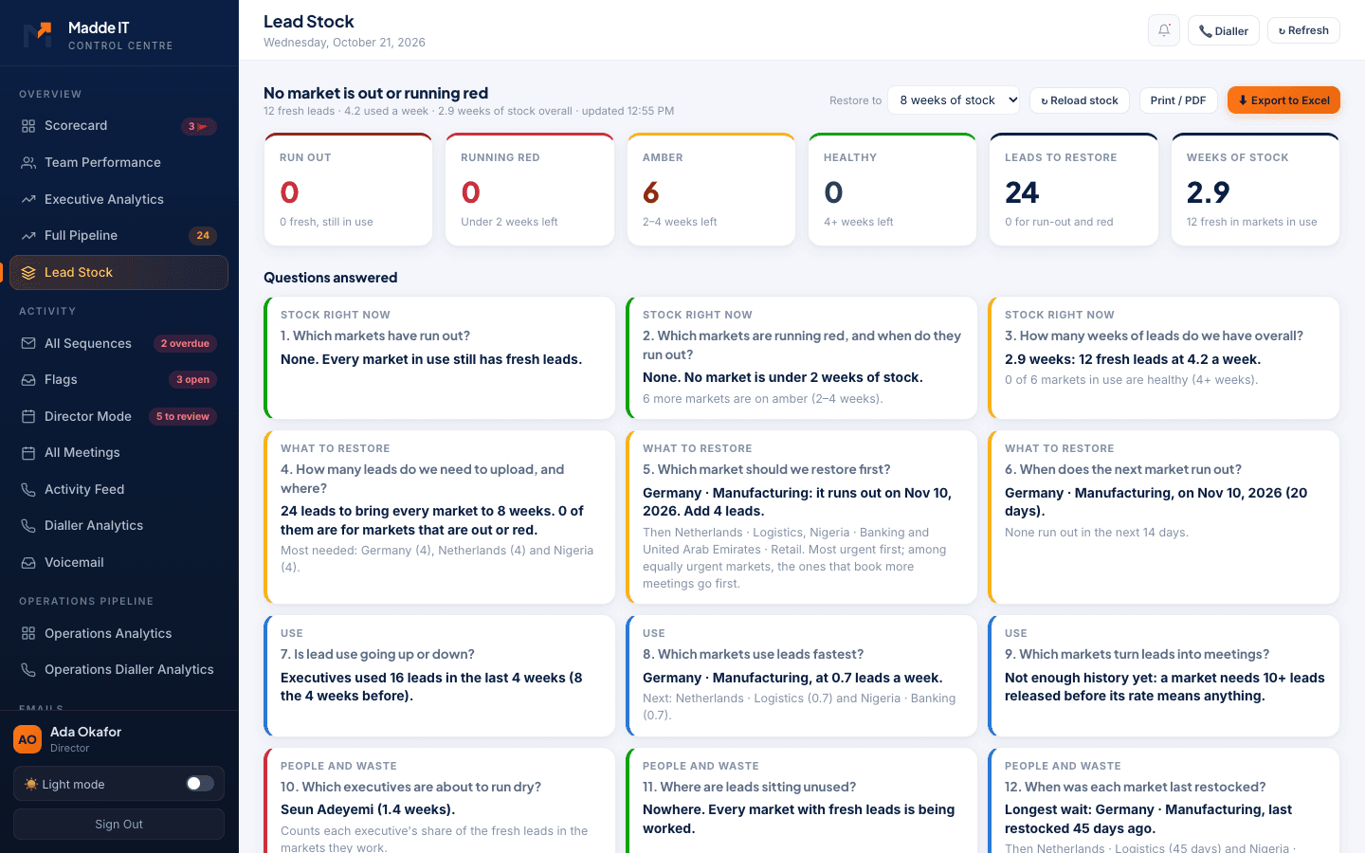Image resolution: width=1365 pixels, height=853 pixels.
Task: Click the Full Pipeline chart icon
Action: pos(28,236)
